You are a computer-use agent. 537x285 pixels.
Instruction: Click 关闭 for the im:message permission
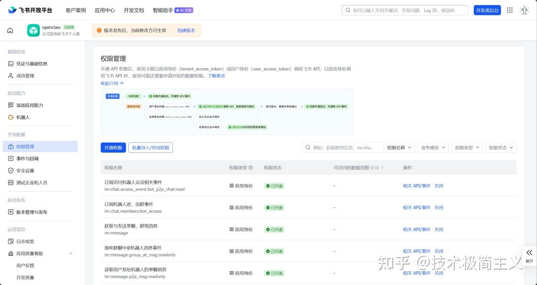click(x=439, y=229)
